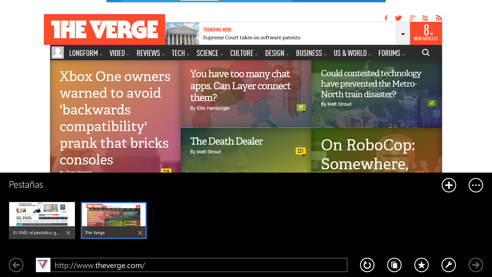This screenshot has height=277, width=492.
Task: Click the URL address field
Action: pos(199,265)
